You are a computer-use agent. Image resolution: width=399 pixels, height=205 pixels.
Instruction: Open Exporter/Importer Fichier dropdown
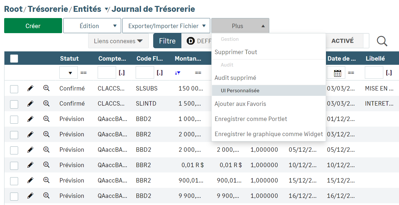[x=166, y=26]
